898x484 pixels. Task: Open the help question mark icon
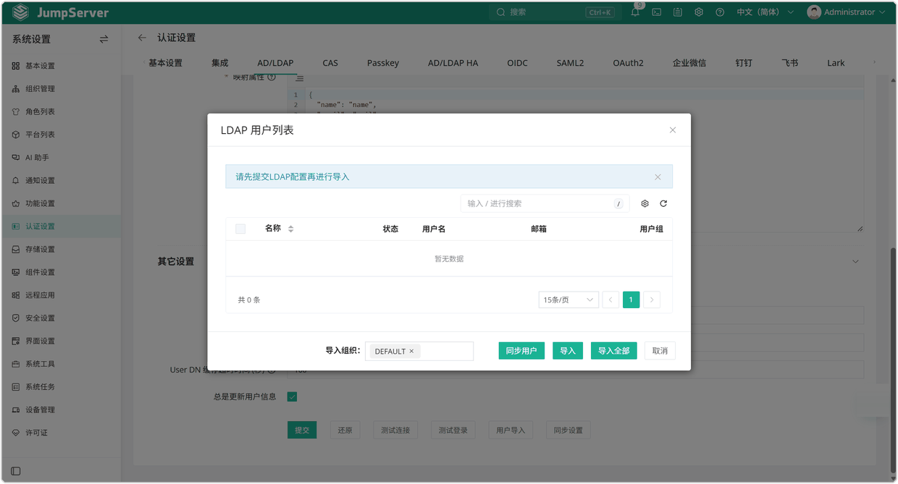pos(720,12)
